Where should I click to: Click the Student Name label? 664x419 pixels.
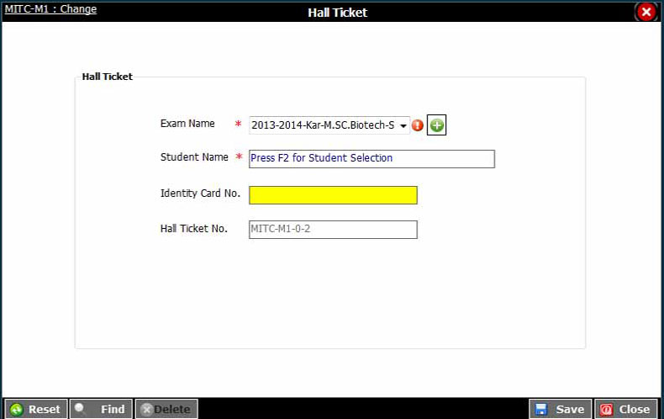pyautogui.click(x=194, y=156)
